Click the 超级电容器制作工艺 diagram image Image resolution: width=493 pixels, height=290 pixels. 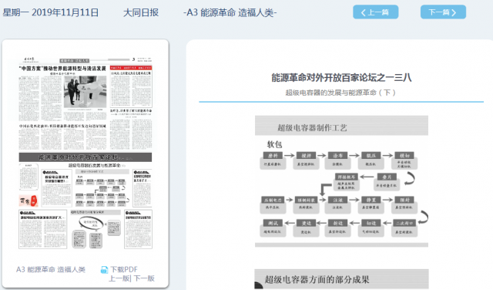[x=341, y=181]
